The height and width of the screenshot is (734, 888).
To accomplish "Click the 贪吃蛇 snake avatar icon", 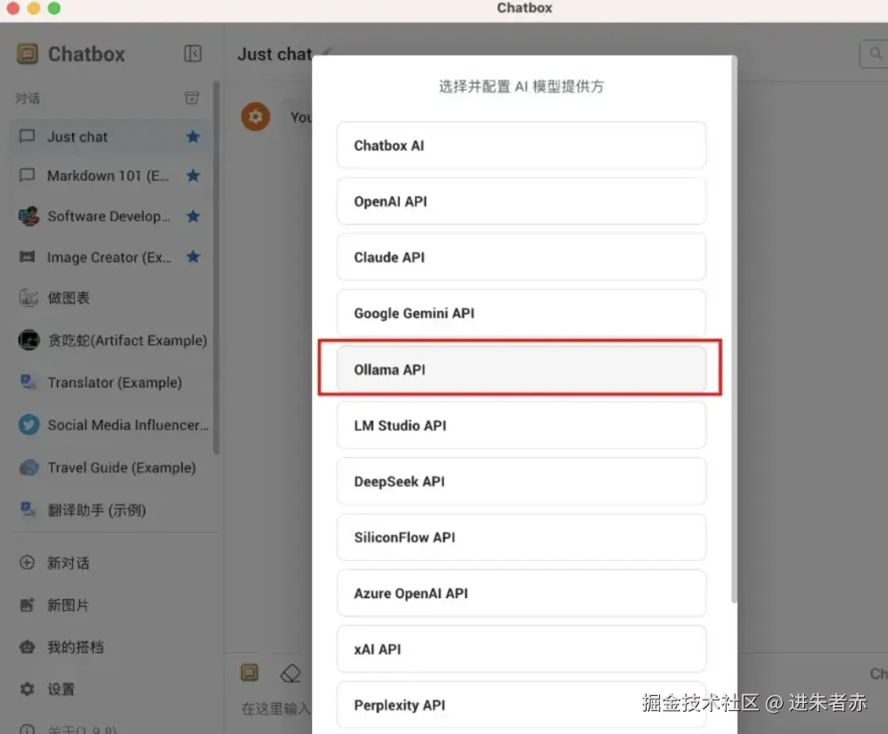I will tap(28, 340).
